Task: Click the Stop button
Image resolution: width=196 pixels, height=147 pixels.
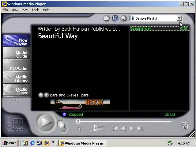Action: coord(62,126)
